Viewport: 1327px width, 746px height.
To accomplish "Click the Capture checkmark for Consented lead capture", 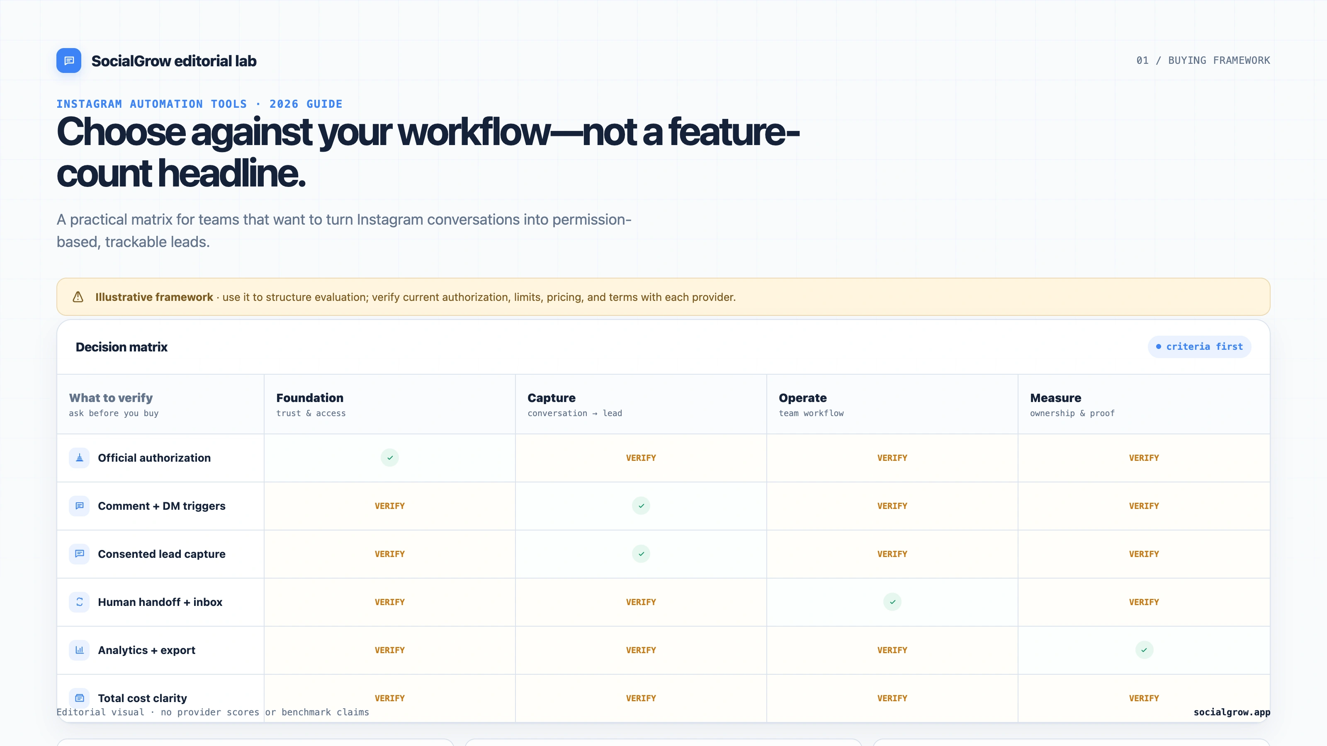I will [x=641, y=554].
